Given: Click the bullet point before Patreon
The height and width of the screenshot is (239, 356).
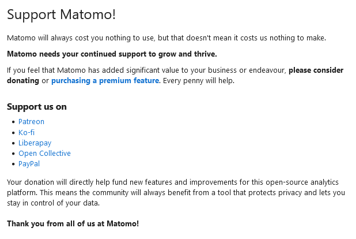Looking at the screenshot, I should [x=13, y=122].
